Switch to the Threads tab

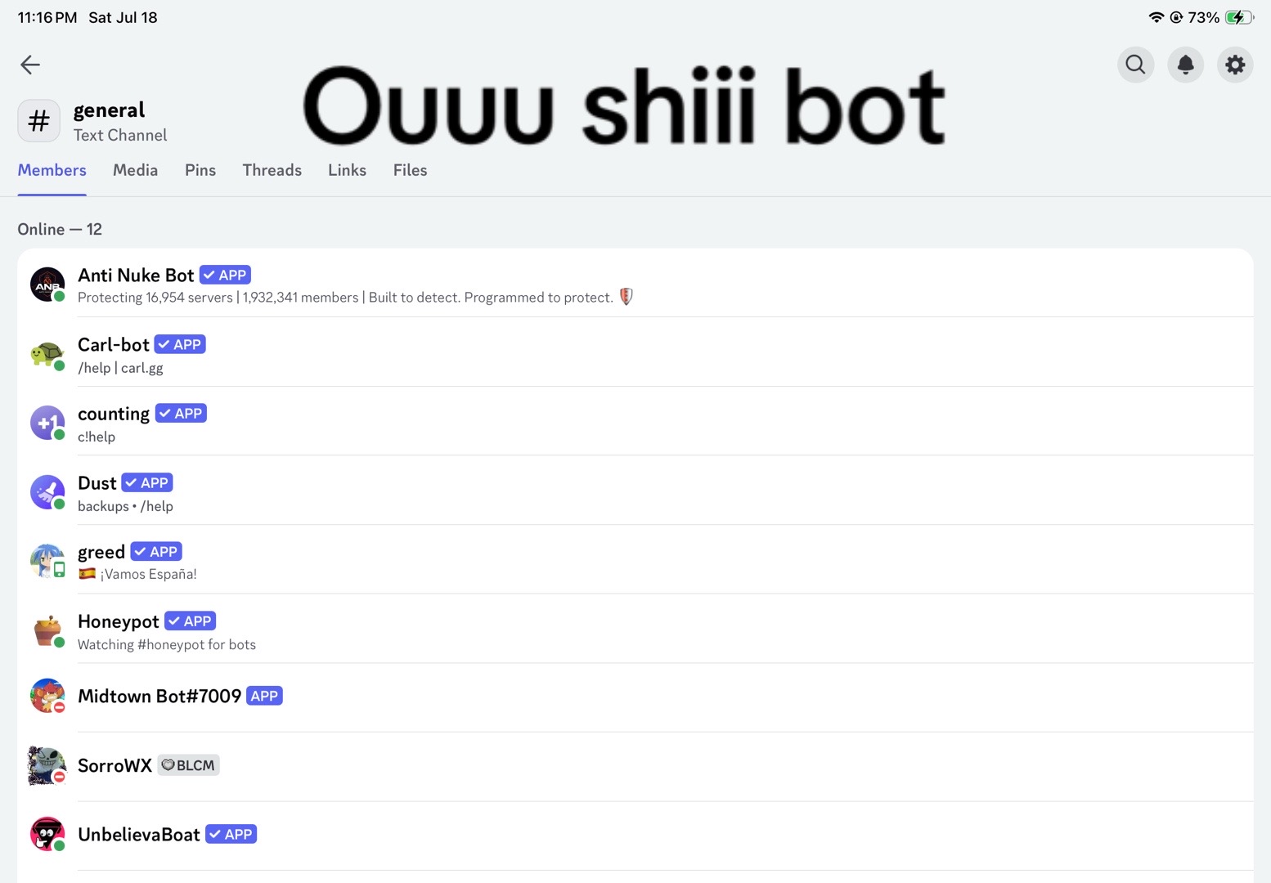pos(272,170)
